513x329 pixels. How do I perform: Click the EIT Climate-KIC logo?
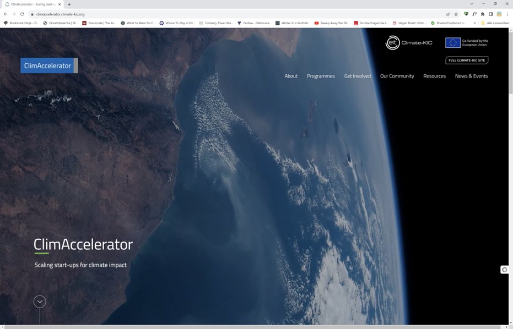409,42
